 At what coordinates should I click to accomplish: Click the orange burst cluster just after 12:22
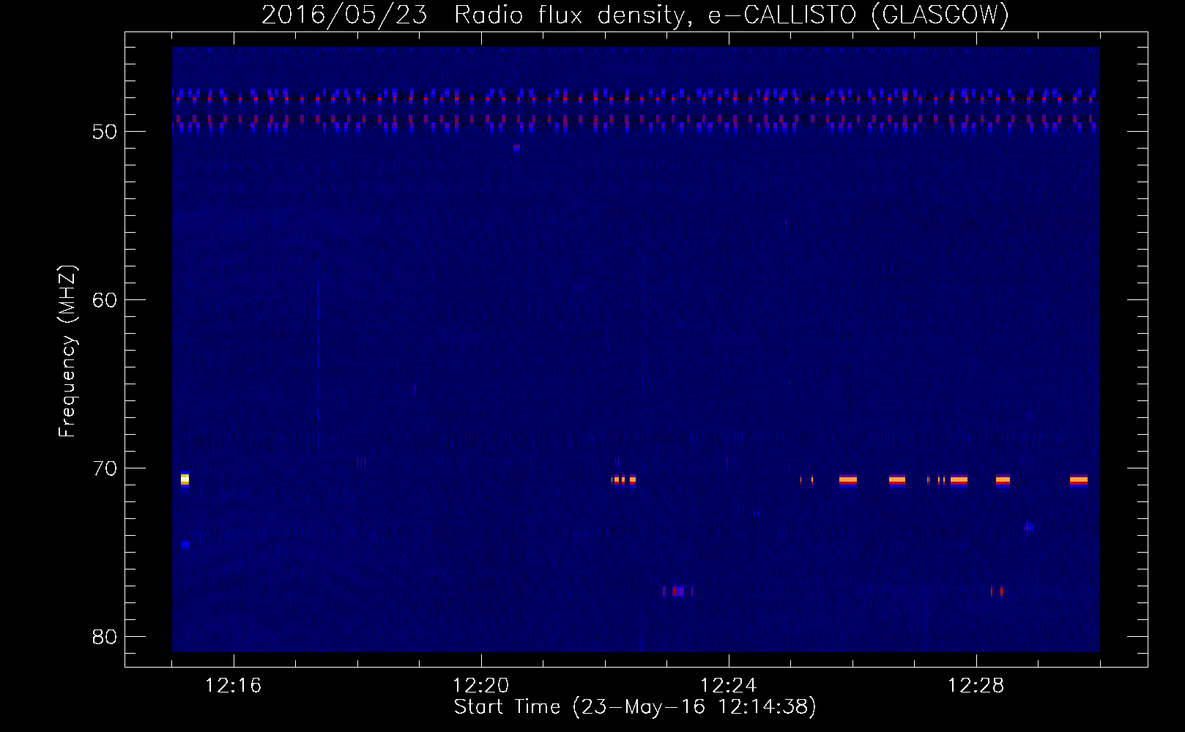624,480
